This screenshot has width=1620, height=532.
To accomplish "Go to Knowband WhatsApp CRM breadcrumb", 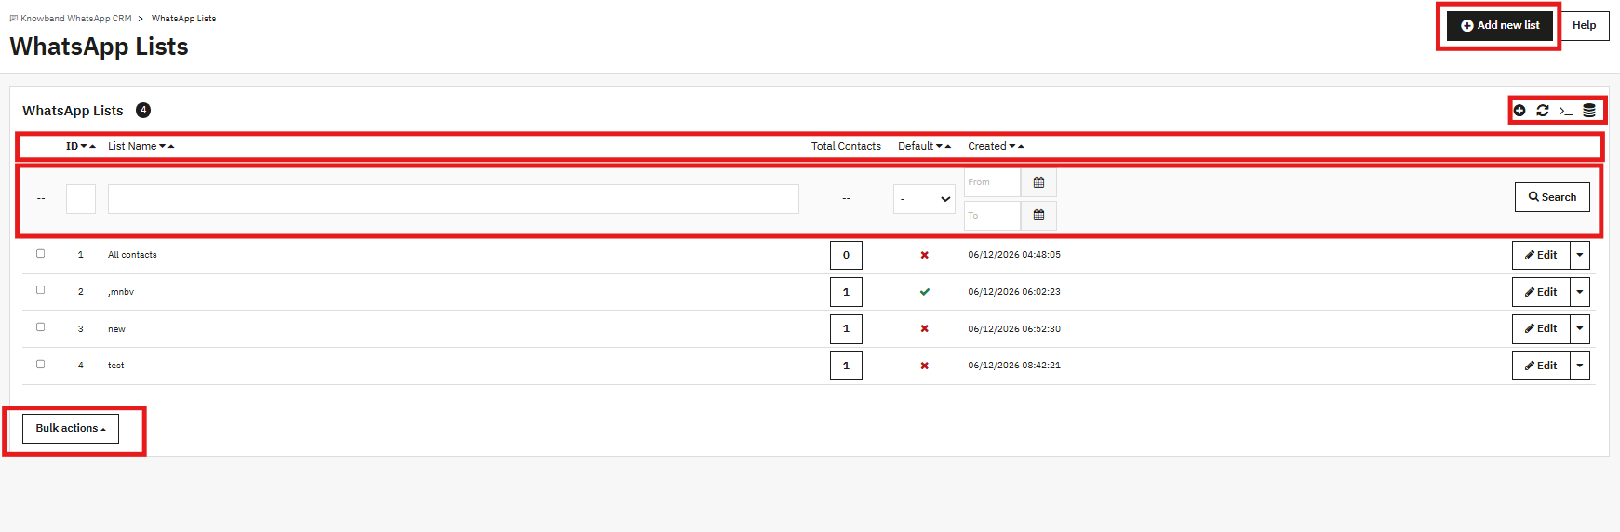I will click(76, 19).
